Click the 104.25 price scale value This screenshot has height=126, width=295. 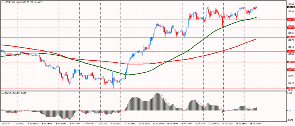(x=291, y=33)
